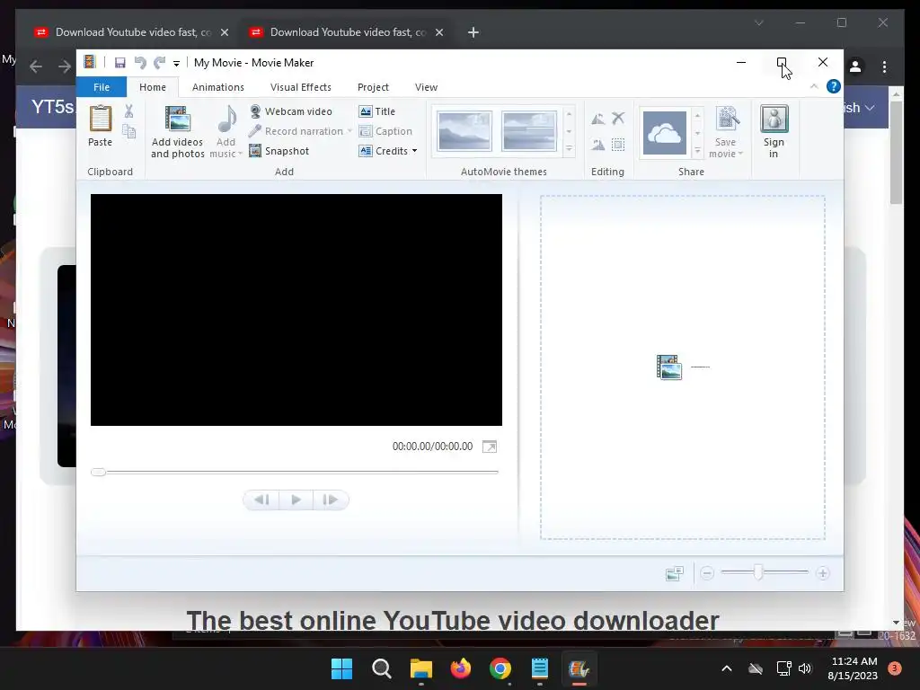Take a Snapshot of the preview

click(x=279, y=151)
